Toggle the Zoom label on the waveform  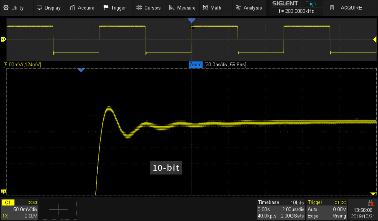(195, 64)
